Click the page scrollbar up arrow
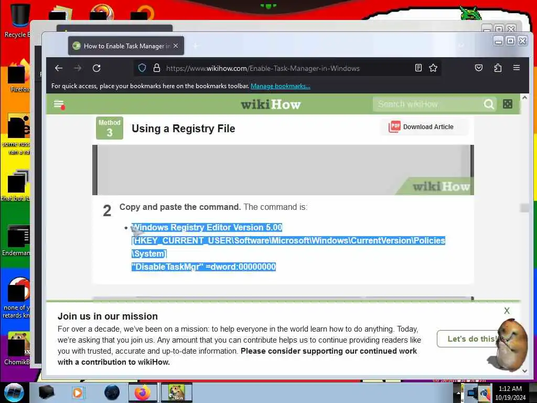 click(524, 98)
